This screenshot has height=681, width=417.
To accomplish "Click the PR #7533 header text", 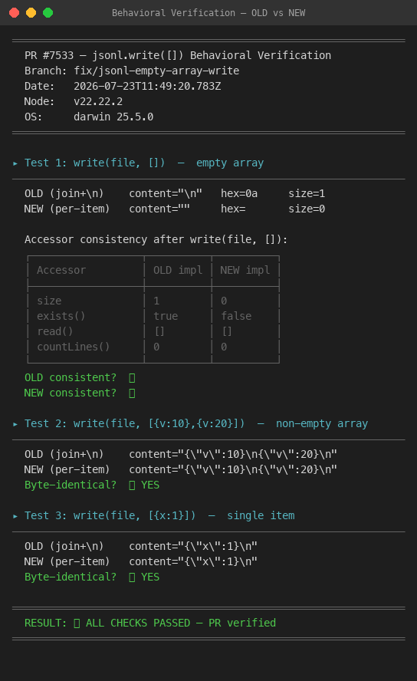I will click(178, 55).
